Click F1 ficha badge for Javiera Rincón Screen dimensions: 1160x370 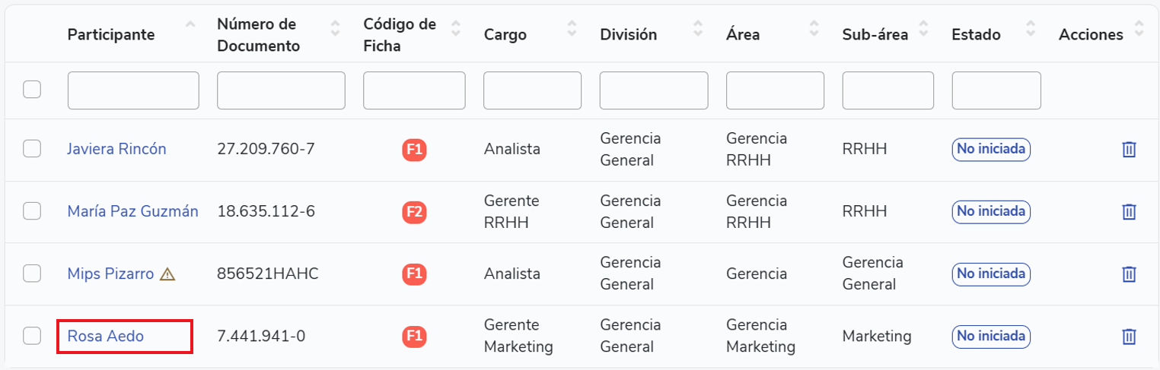point(414,150)
